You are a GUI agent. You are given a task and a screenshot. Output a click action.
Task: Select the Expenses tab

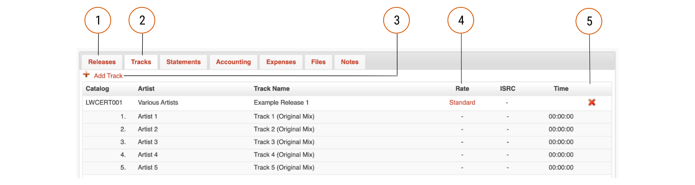pos(281,62)
